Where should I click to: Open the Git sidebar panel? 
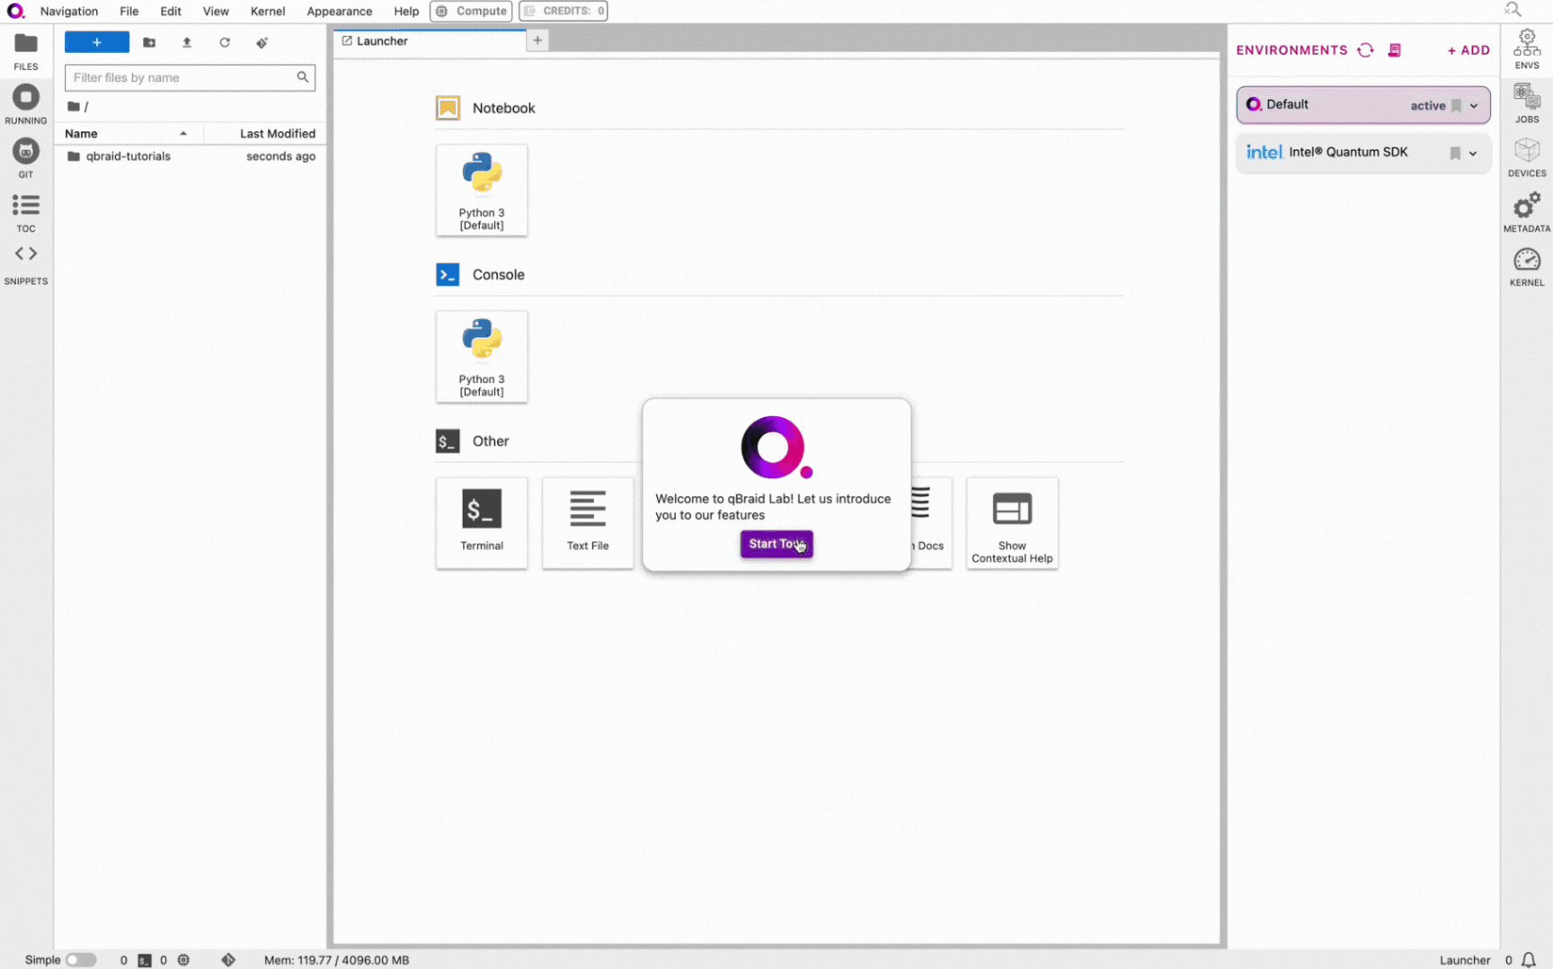click(x=26, y=157)
